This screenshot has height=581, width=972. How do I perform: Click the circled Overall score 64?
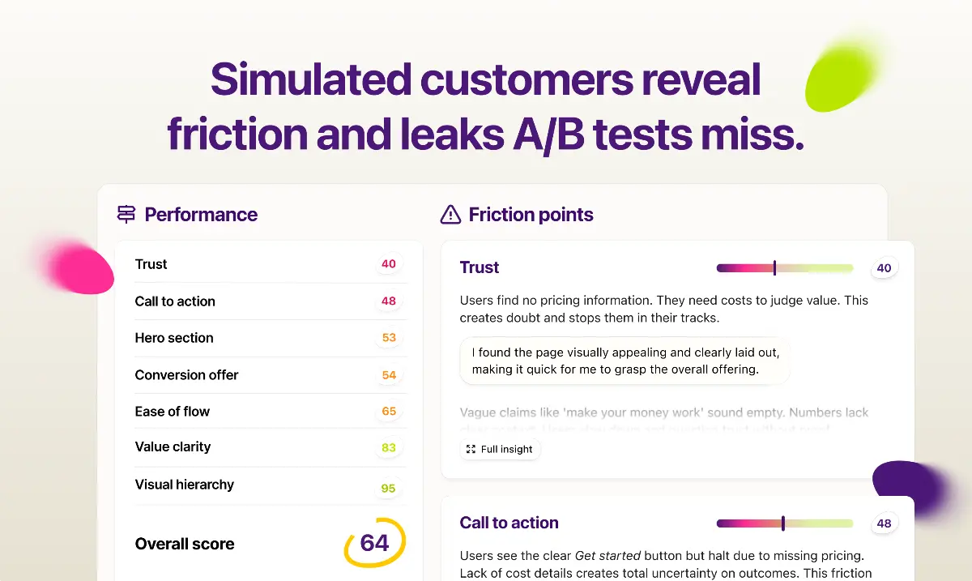click(374, 543)
